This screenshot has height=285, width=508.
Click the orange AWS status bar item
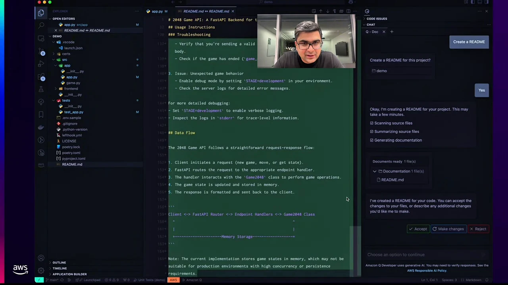pyautogui.click(x=173, y=280)
